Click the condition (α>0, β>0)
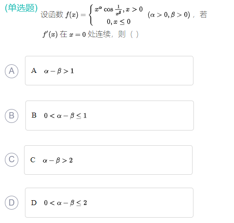234x223 pixels. point(169,15)
